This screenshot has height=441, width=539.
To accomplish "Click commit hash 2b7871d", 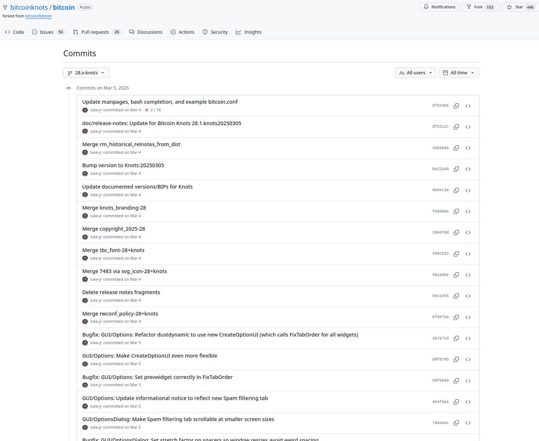I will tap(440, 338).
